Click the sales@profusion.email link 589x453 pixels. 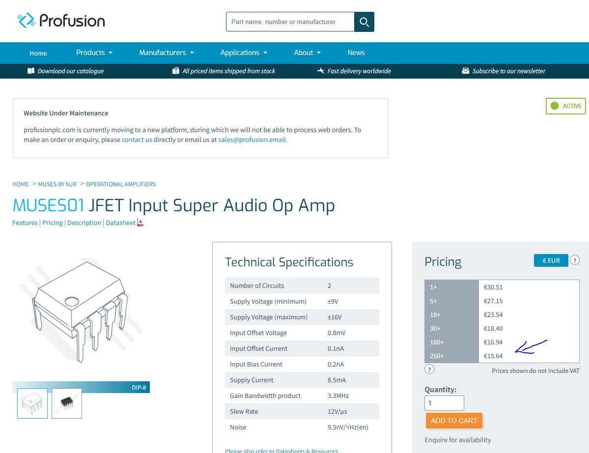[x=252, y=140]
